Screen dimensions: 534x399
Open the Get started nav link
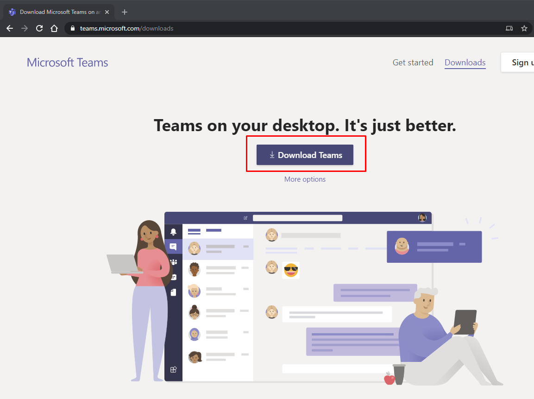(x=413, y=63)
